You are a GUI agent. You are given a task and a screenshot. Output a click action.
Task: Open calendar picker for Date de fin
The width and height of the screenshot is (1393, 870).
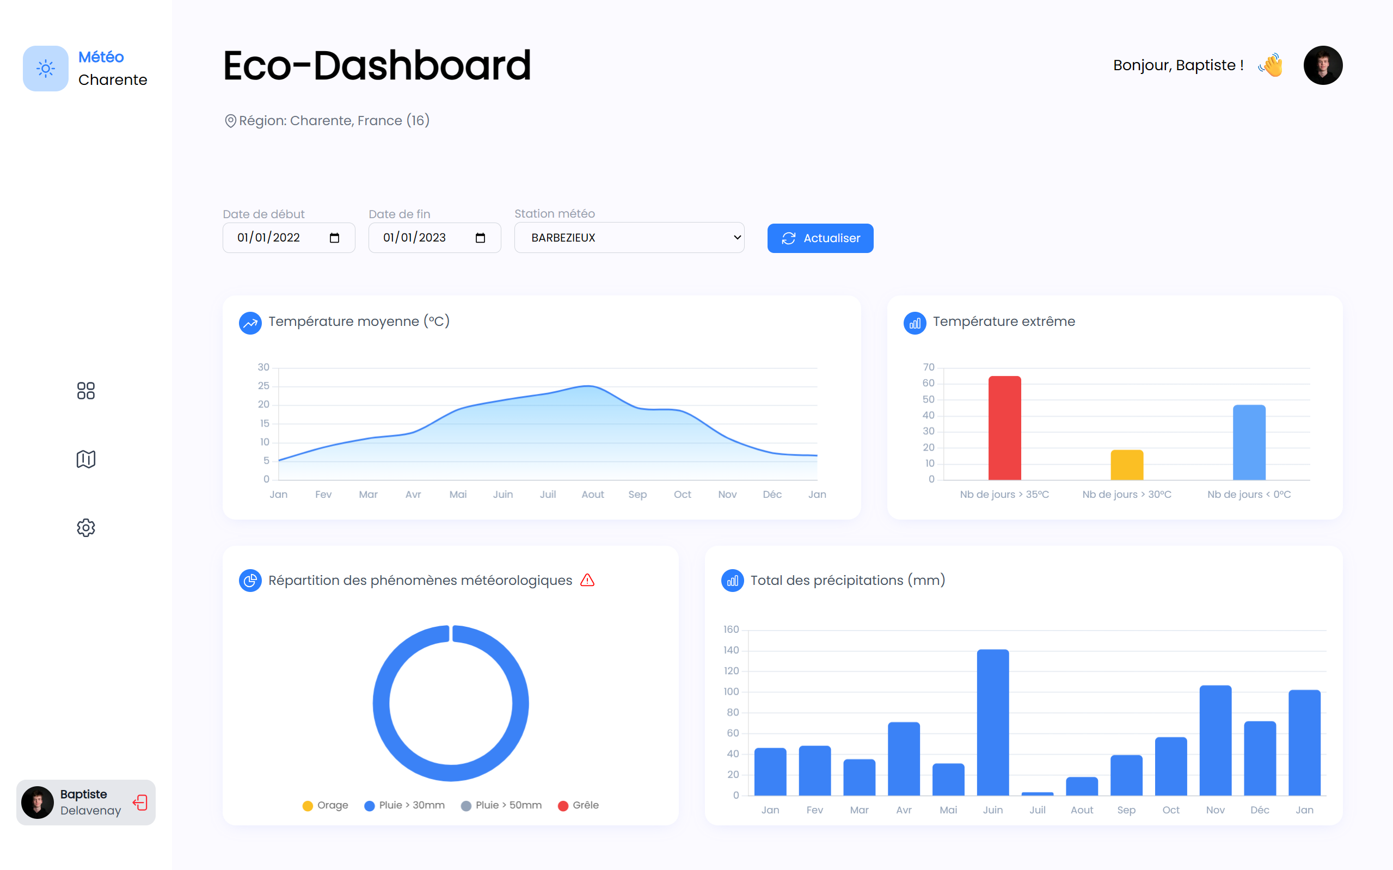pos(481,238)
